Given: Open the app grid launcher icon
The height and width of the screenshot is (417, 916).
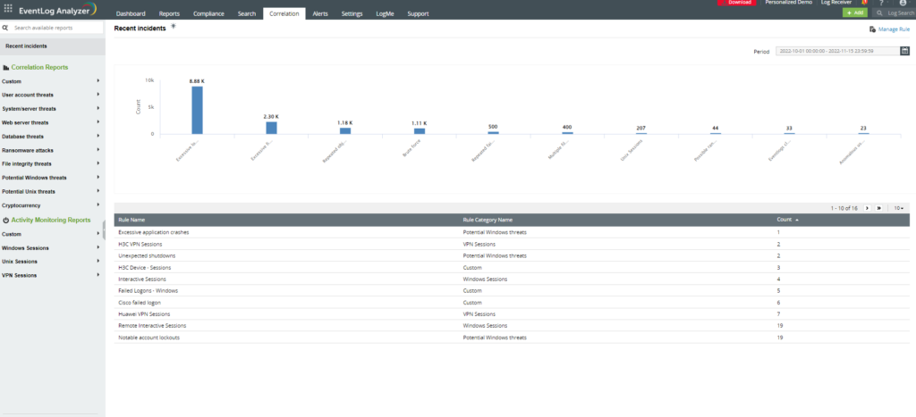Looking at the screenshot, I should point(8,13).
